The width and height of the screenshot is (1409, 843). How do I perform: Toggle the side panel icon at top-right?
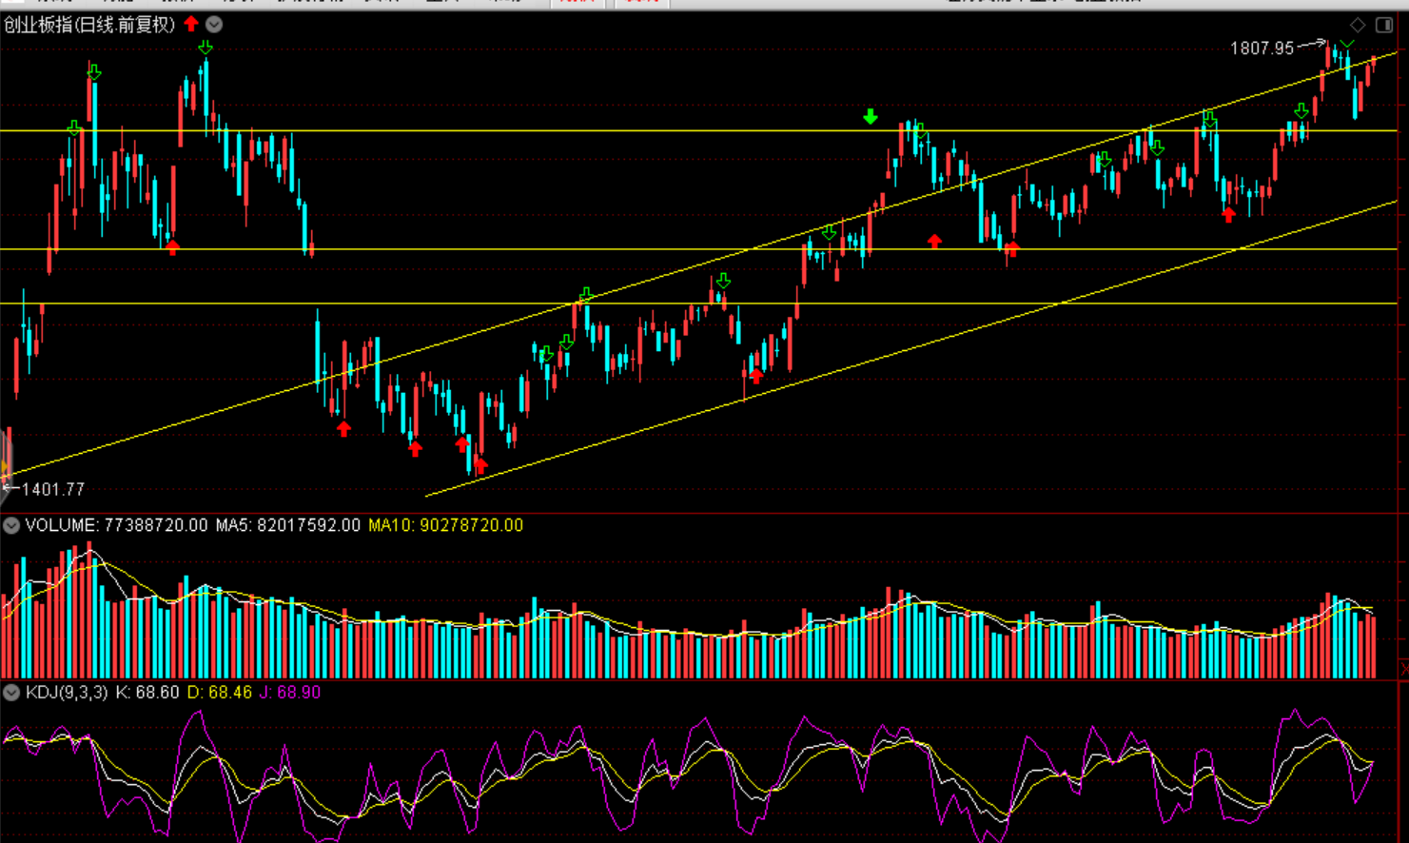tap(1384, 25)
